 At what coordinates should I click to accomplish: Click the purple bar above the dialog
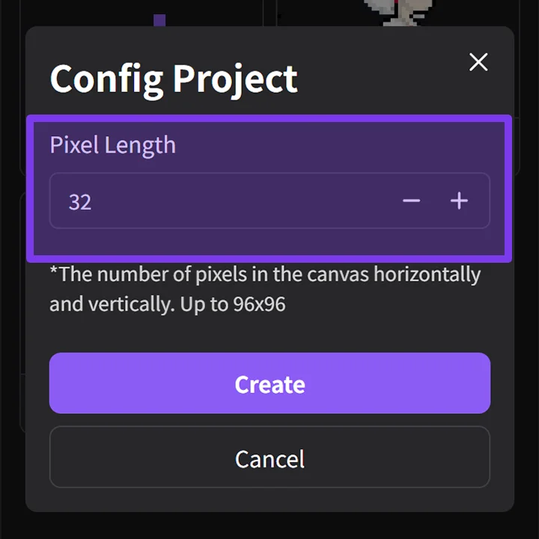tap(159, 20)
